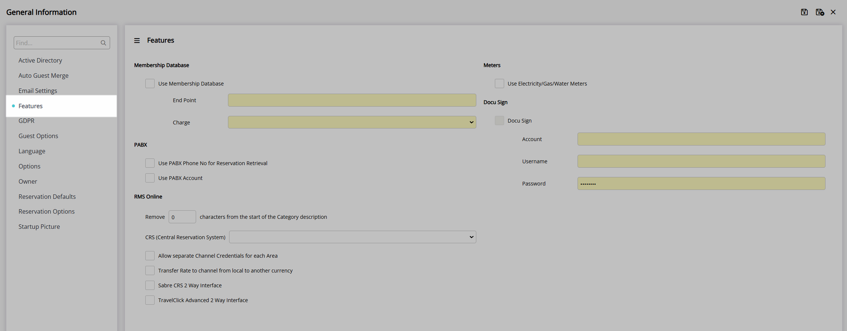Check TravelClick Advanced 2 Way Interface
This screenshot has width=847, height=331.
click(x=150, y=300)
